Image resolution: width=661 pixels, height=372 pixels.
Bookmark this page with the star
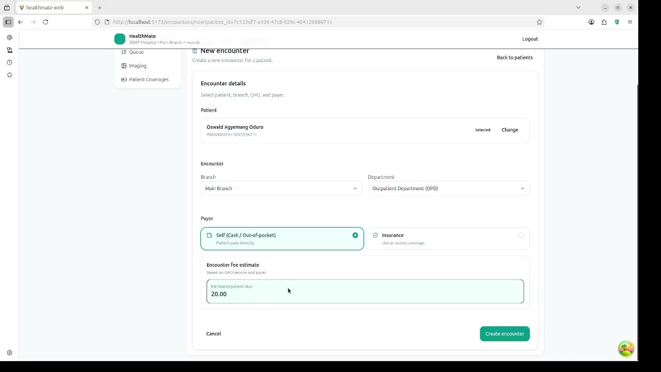pos(539,22)
